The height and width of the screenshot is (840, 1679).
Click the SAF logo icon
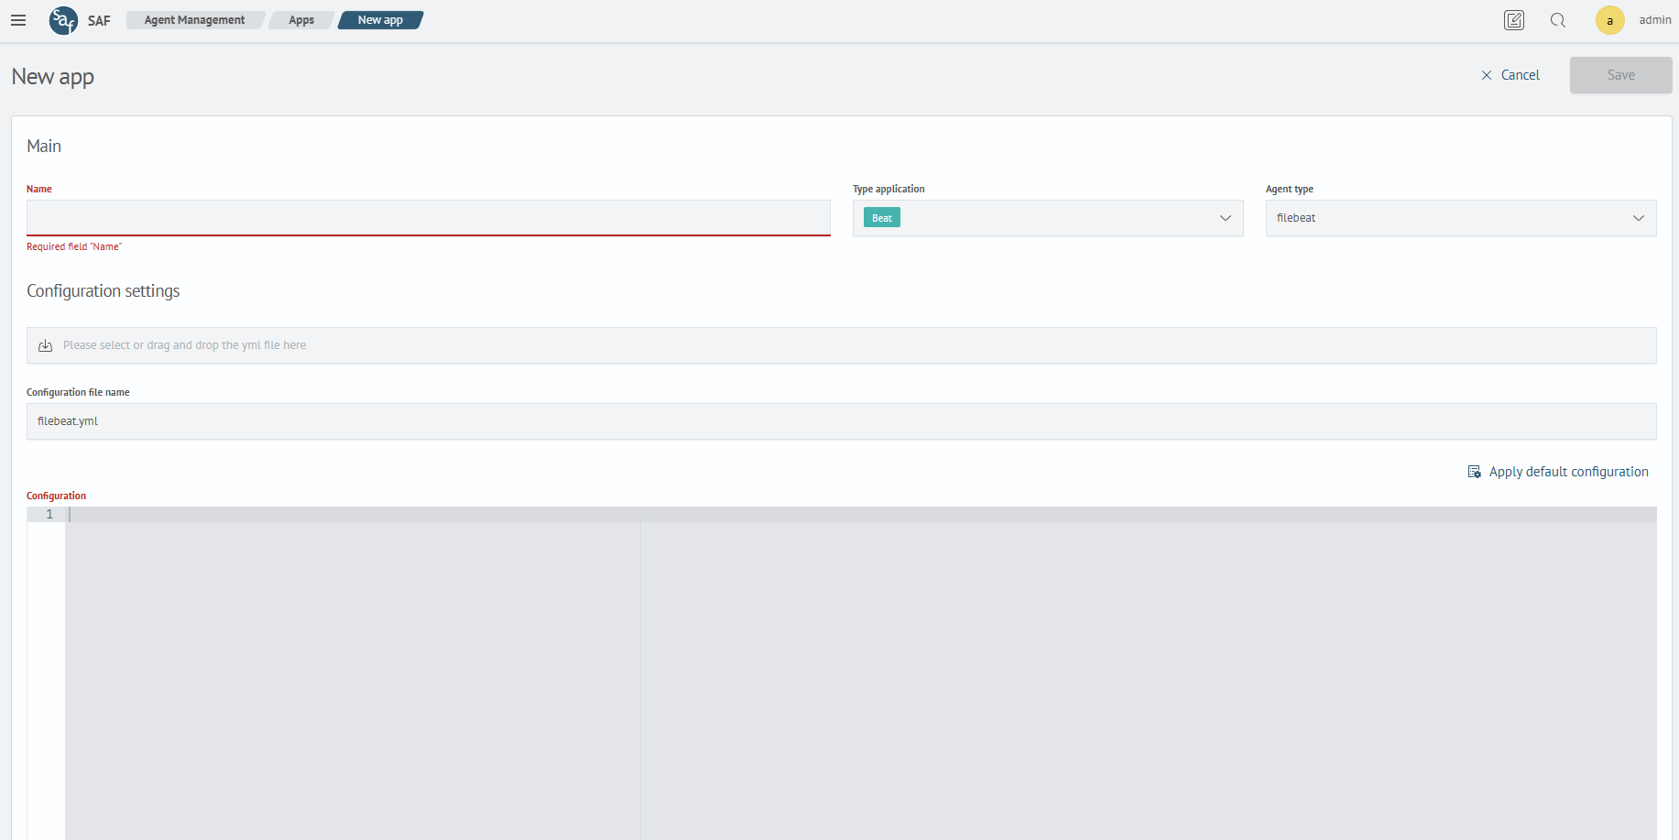tap(63, 20)
